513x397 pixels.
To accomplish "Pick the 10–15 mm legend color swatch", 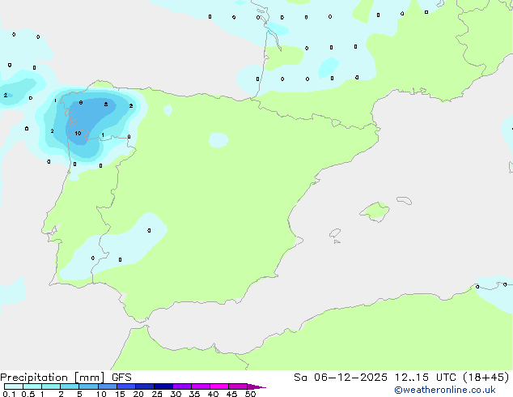I will (x=108, y=386).
